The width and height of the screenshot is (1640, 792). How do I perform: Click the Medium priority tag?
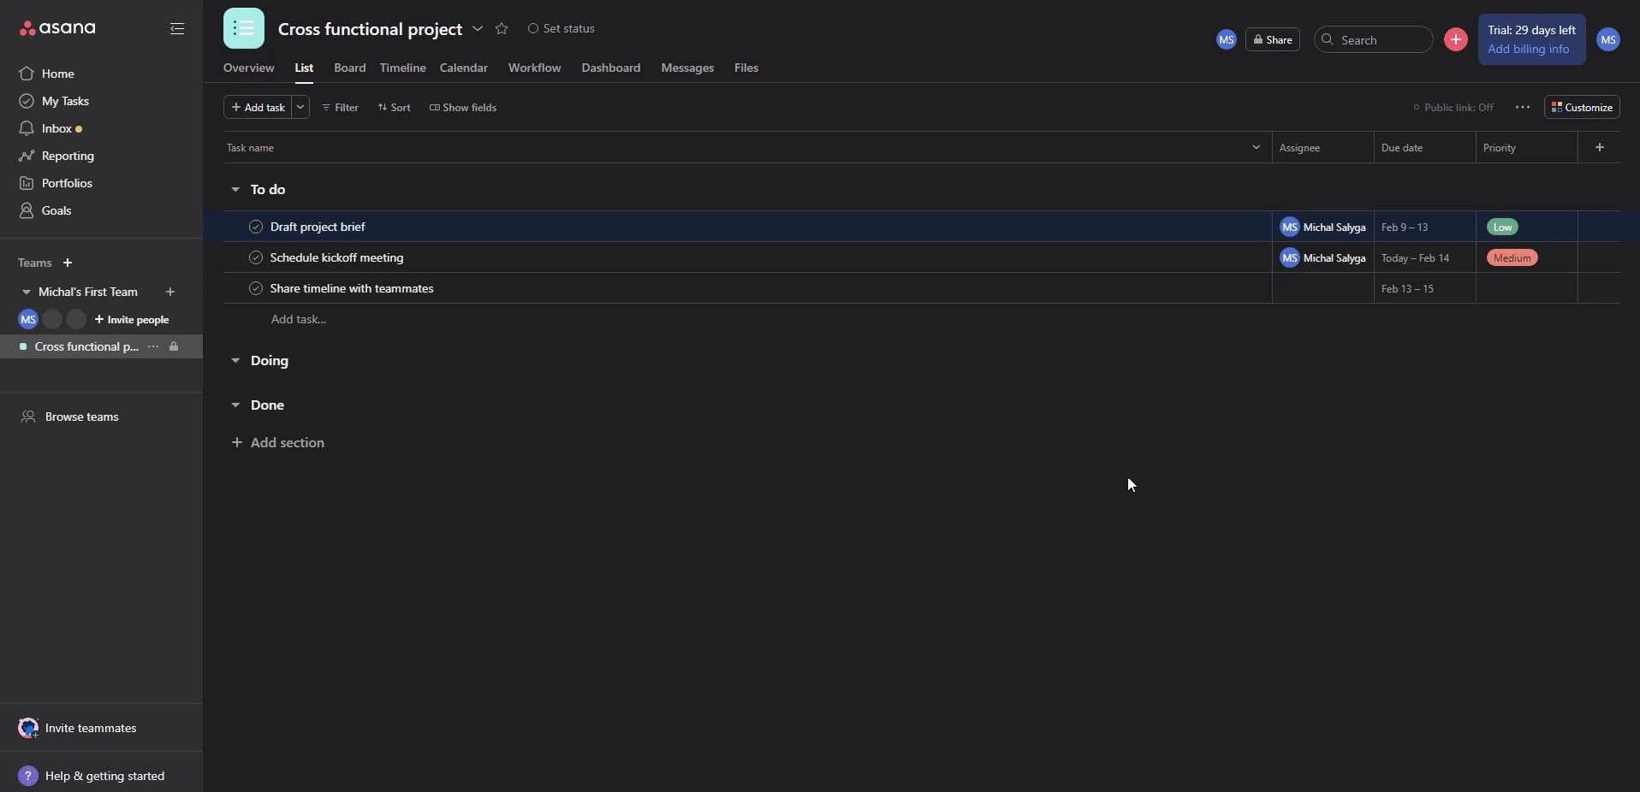point(1512,257)
